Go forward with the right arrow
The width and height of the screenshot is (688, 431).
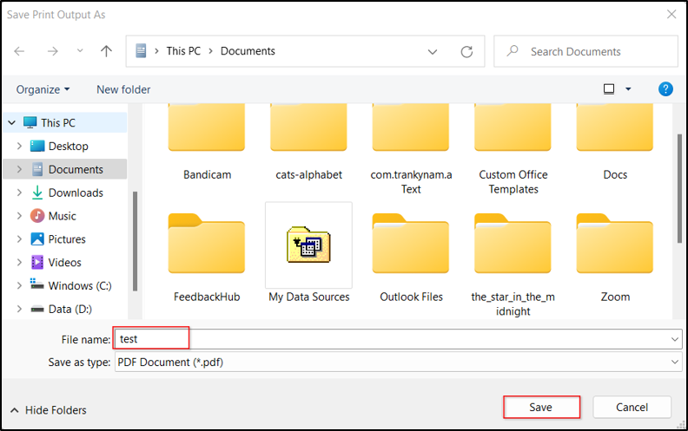[x=53, y=51]
